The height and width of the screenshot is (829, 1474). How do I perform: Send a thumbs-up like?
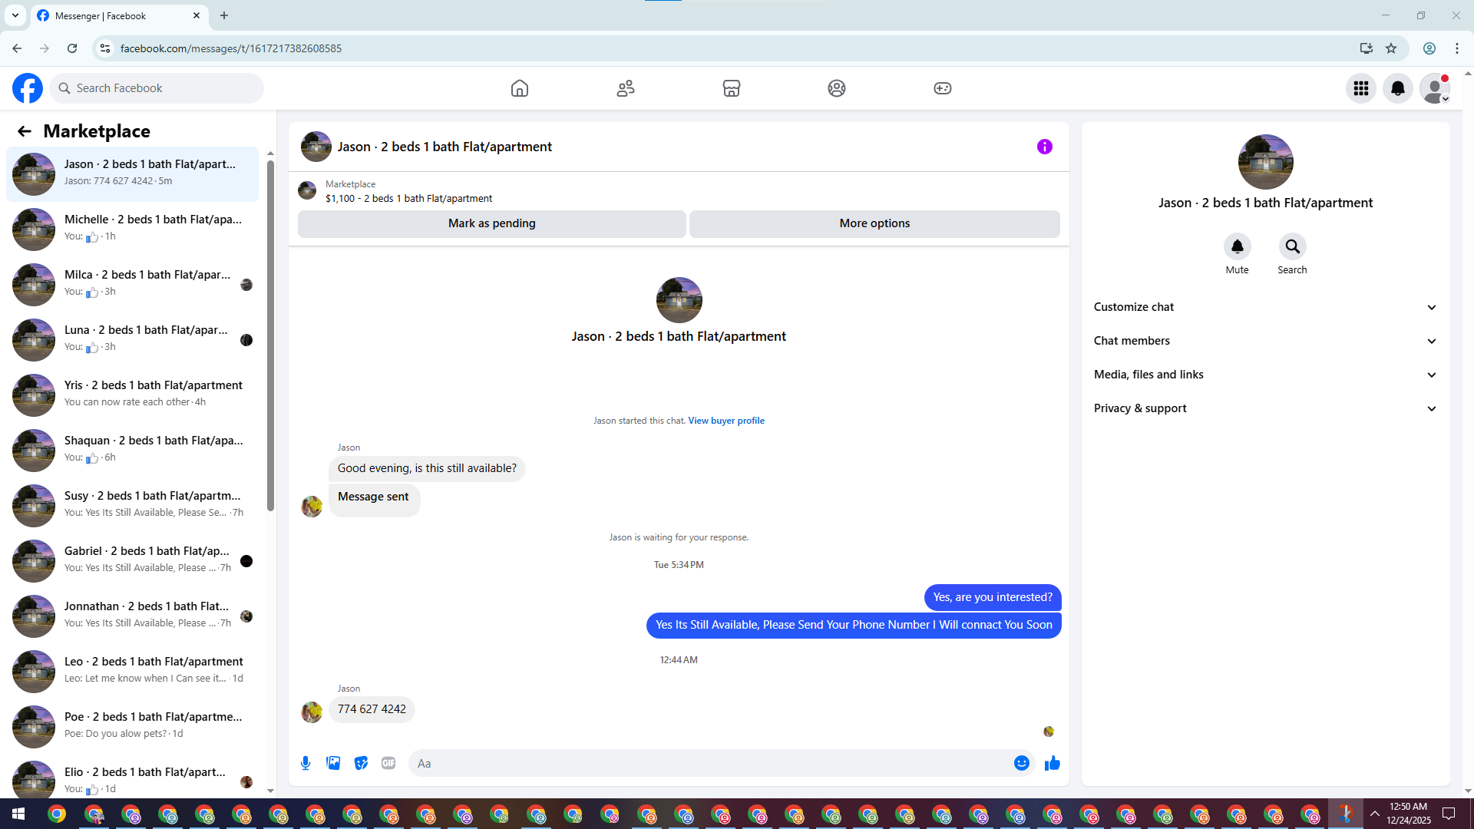[1052, 763]
